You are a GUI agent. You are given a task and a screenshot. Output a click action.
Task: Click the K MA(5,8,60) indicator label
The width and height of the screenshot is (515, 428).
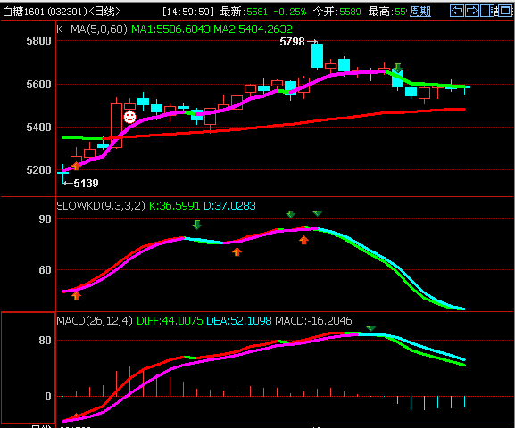point(92,29)
